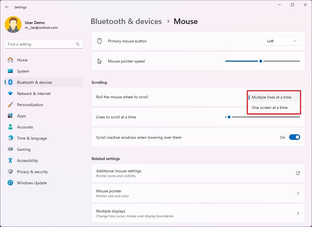Click the search magnifier in Find a setting
The width and height of the screenshot is (312, 227).
78,44
